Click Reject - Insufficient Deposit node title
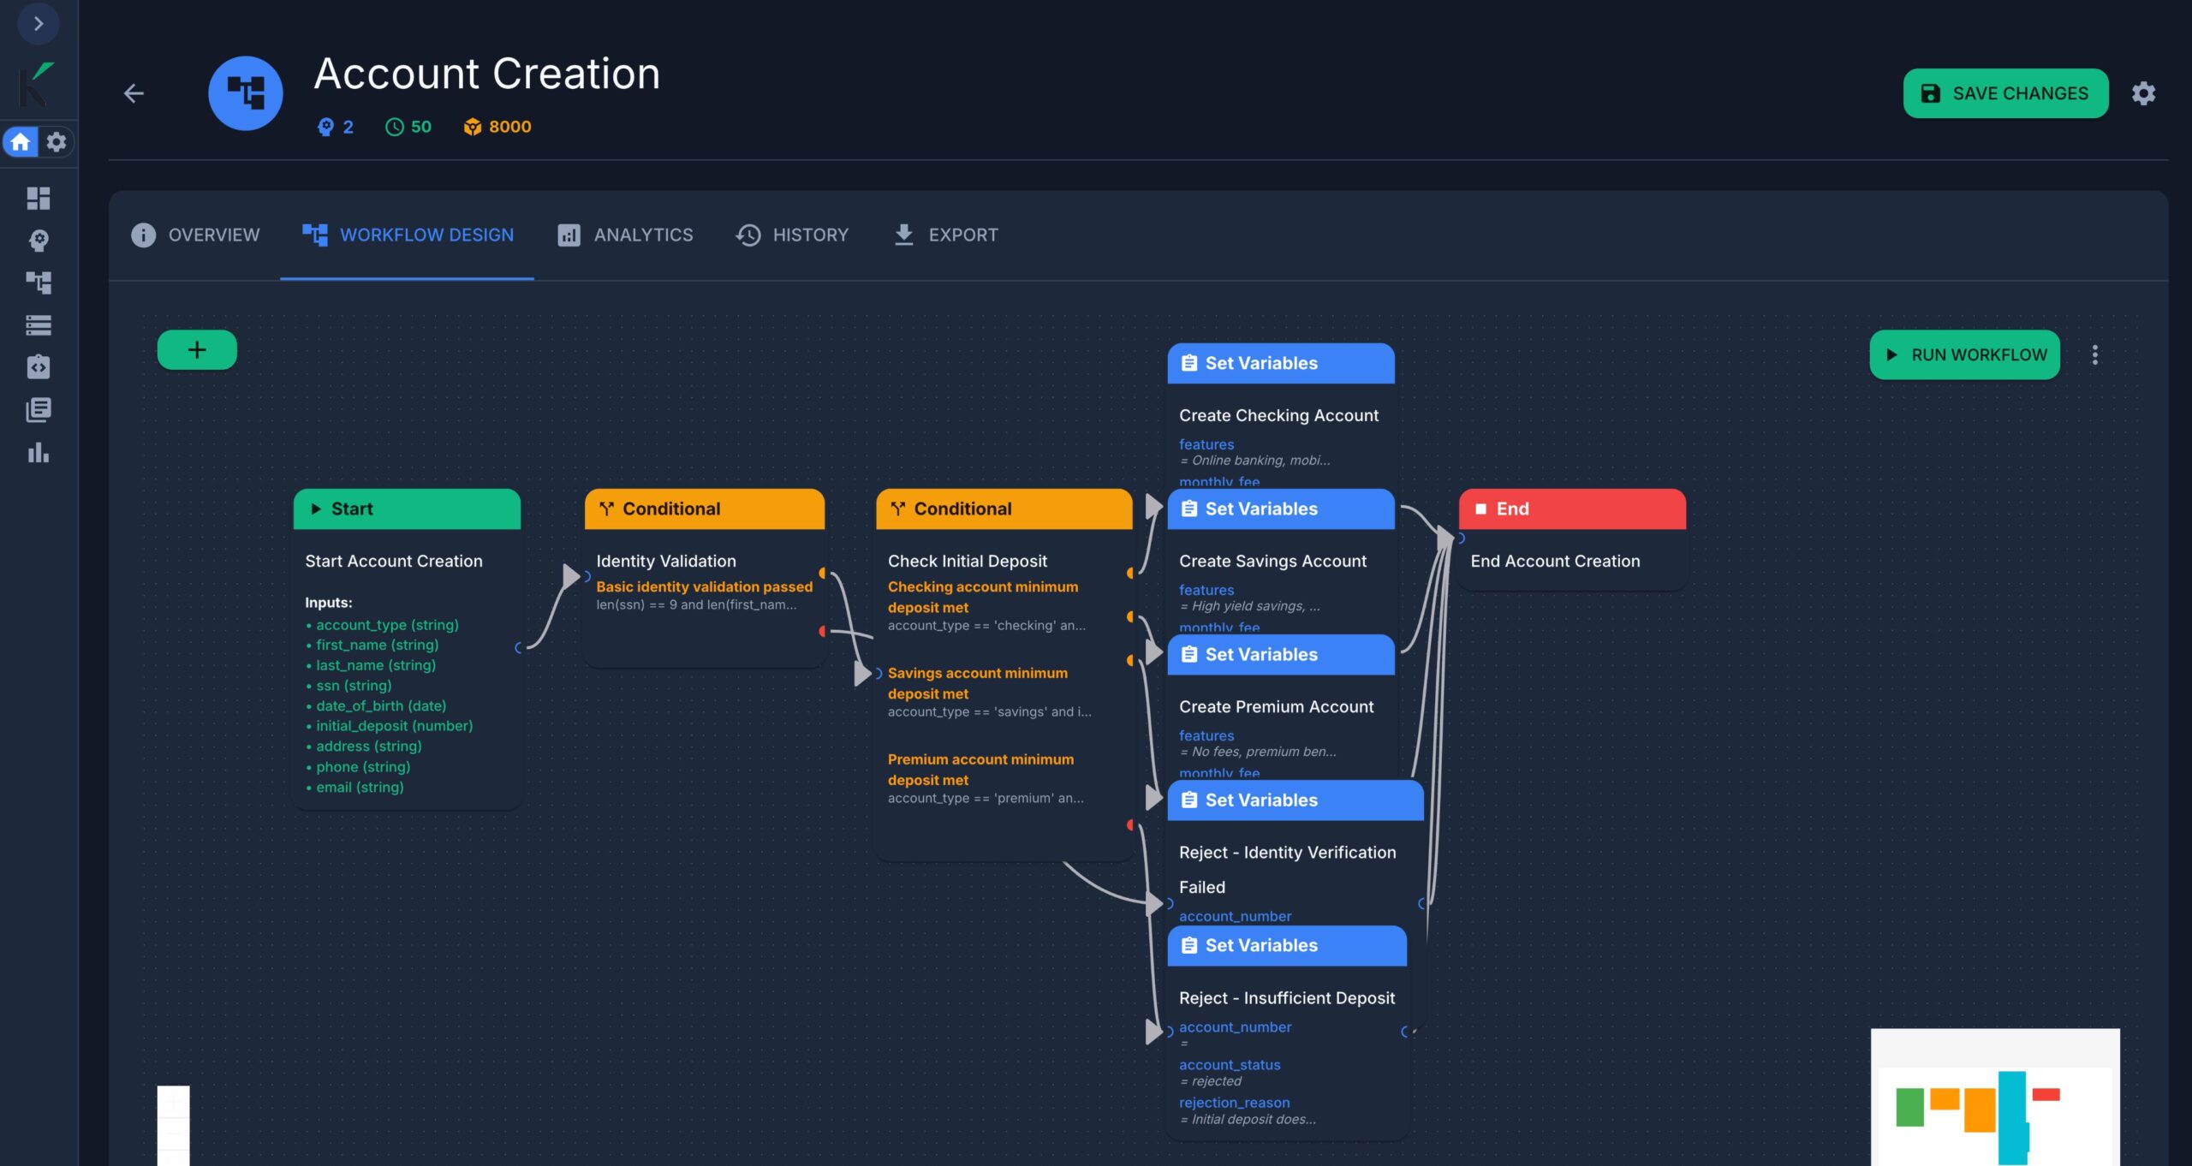Screen dimensions: 2192x1166 pyautogui.click(x=1287, y=997)
